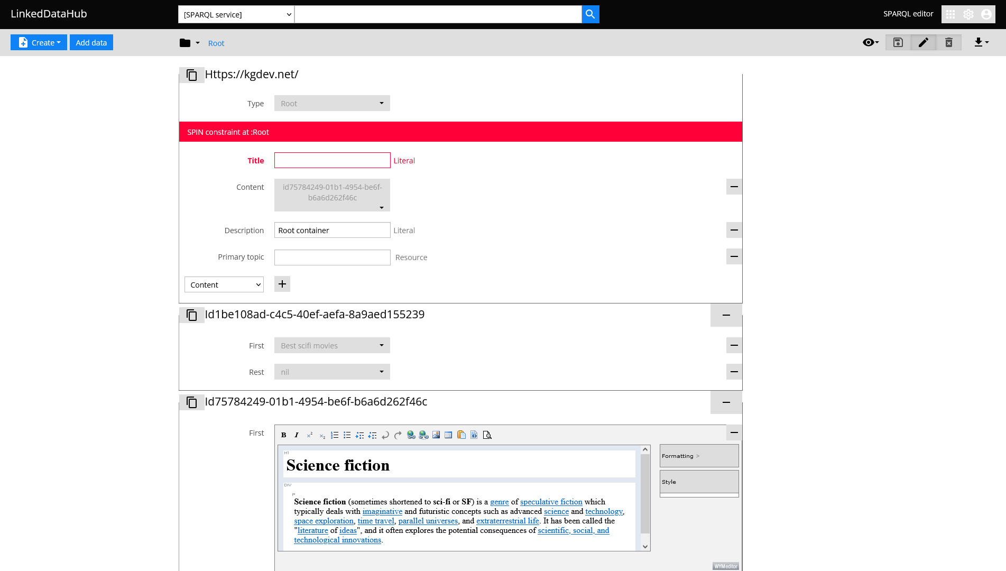This screenshot has width=1006, height=571.
Task: Apply italic formatting in the editor toolbar
Action: pos(297,435)
